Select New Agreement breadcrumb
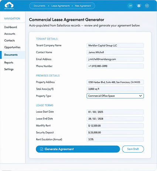This screenshot has width=157, height=171. tap(83, 6)
